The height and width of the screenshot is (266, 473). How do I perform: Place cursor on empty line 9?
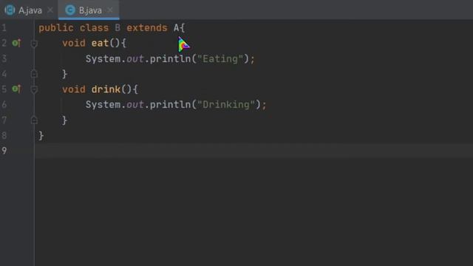[x=253, y=151]
